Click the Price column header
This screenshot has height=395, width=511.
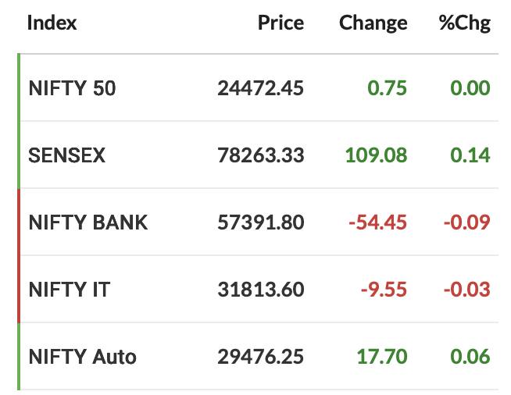281,23
